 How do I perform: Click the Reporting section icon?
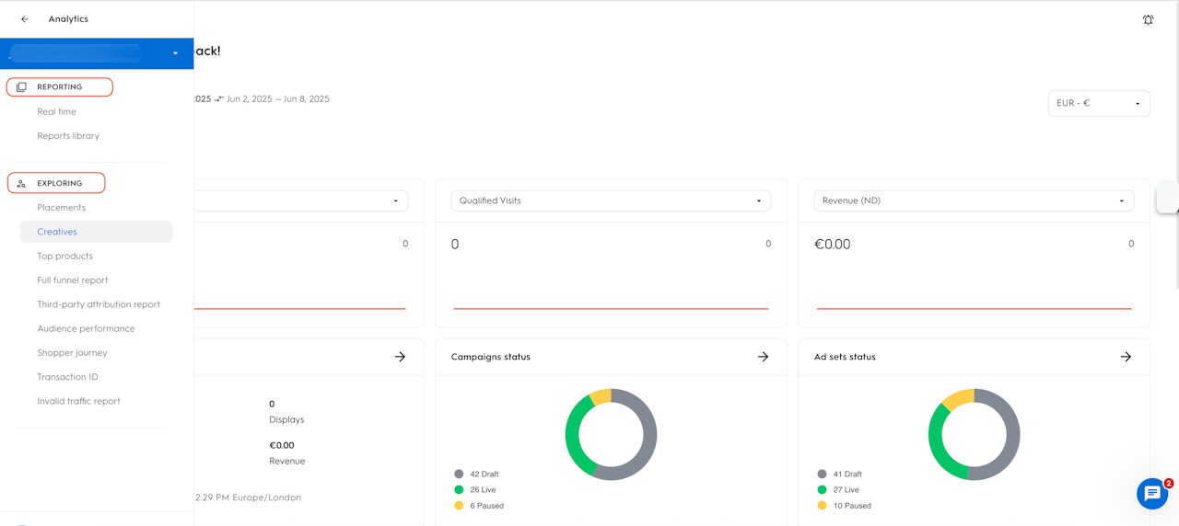coord(21,87)
